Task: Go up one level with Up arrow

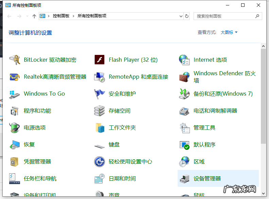Action: (34, 16)
